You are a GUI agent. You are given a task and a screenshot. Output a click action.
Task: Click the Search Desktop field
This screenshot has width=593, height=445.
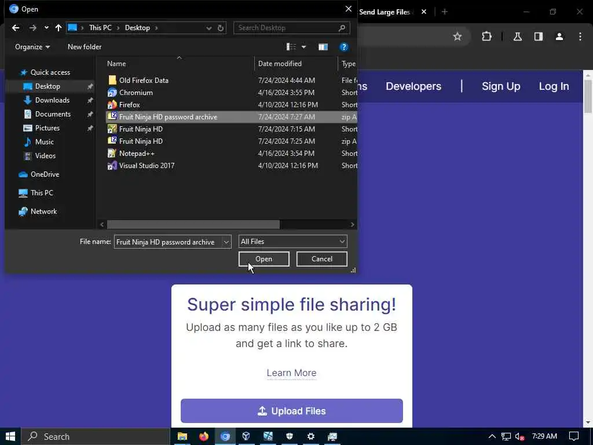pos(292,28)
